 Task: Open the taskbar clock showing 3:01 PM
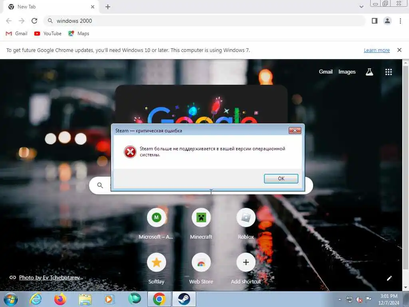389,299
